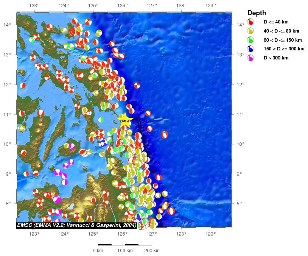This screenshot has height=256, width=308.
Task: Click the 14° latitude label on right axis
Action: click(240, 25)
